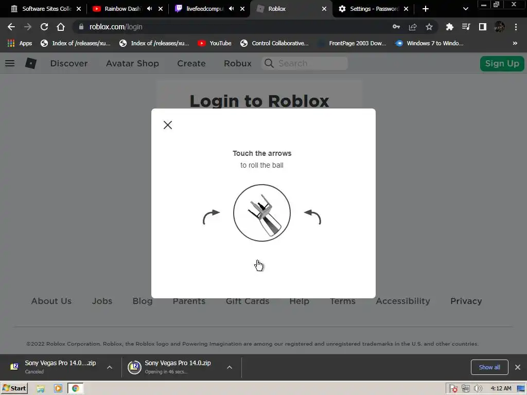This screenshot has width=527, height=395.
Task: Open the Discover menu item
Action: click(69, 63)
